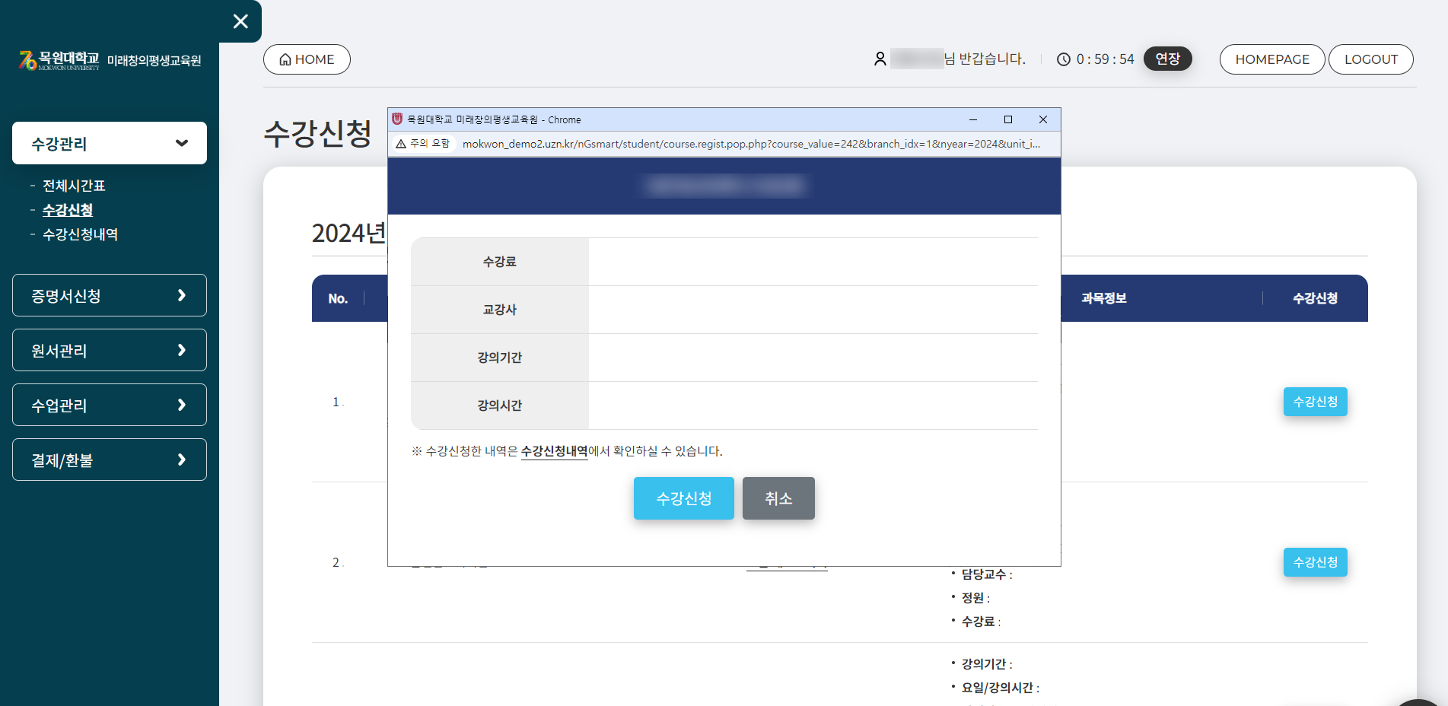The width and height of the screenshot is (1448, 706).
Task: Extend session with 연장 button
Action: point(1167,59)
